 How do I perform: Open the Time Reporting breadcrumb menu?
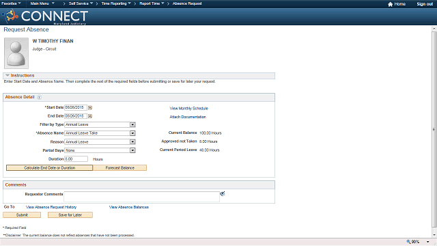116,3
